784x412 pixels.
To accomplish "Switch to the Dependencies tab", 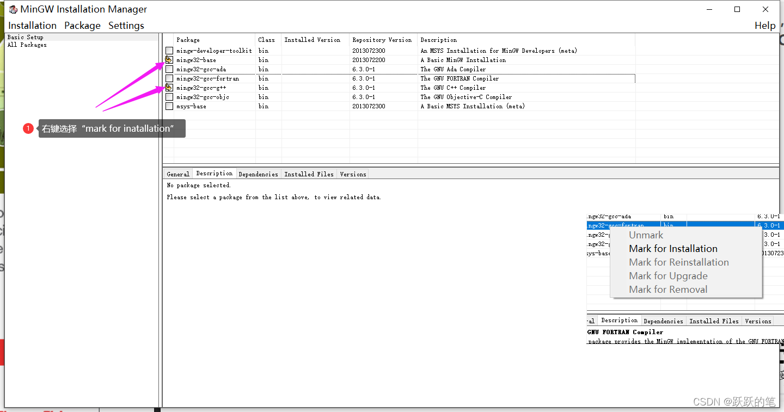I will click(x=258, y=174).
